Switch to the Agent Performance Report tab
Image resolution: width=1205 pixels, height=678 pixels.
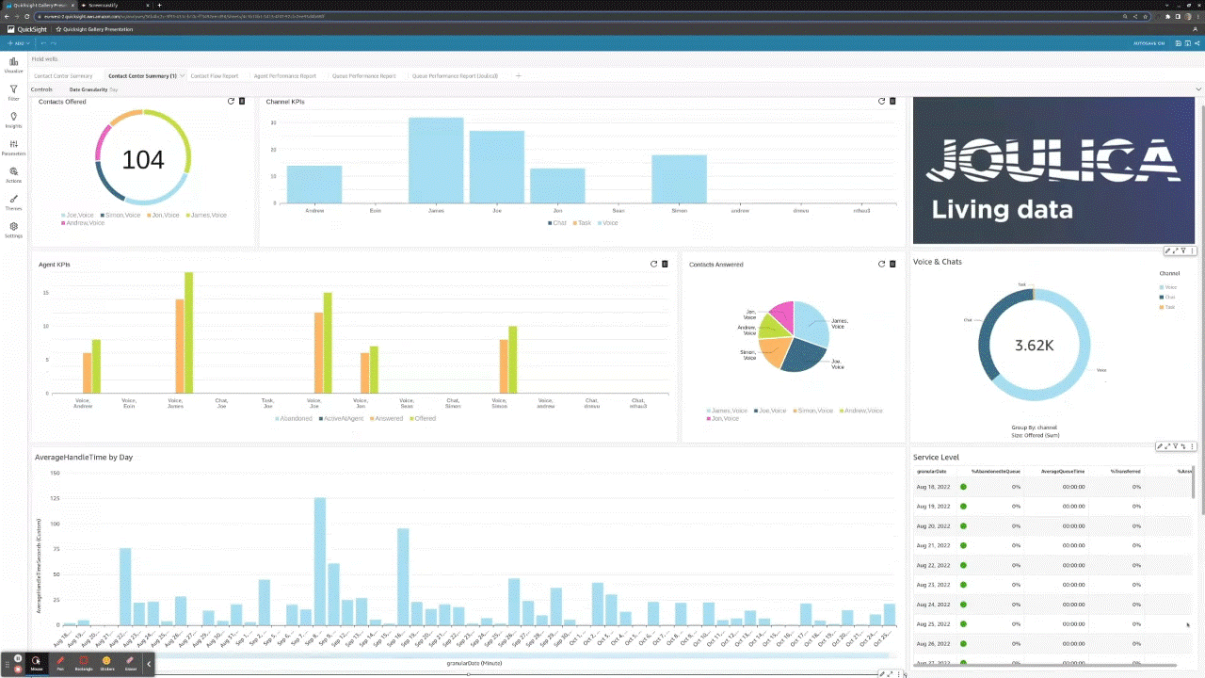(285, 75)
